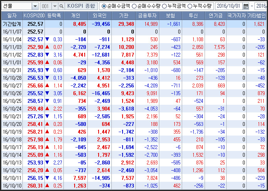This screenshot has height=191, width=268.
Task: Click the 29,348 institution total value
Action: 126,24
